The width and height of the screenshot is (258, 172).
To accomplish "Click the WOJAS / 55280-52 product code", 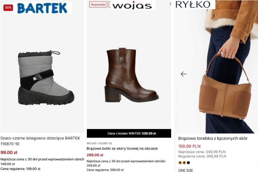I will (x=99, y=143).
